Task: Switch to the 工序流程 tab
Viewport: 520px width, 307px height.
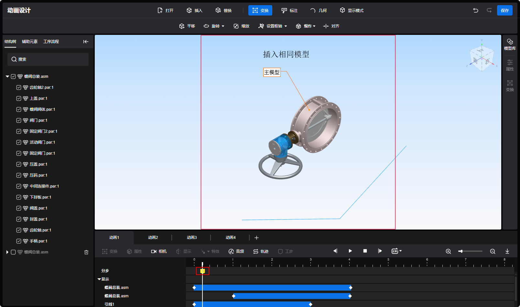Action: coord(51,42)
